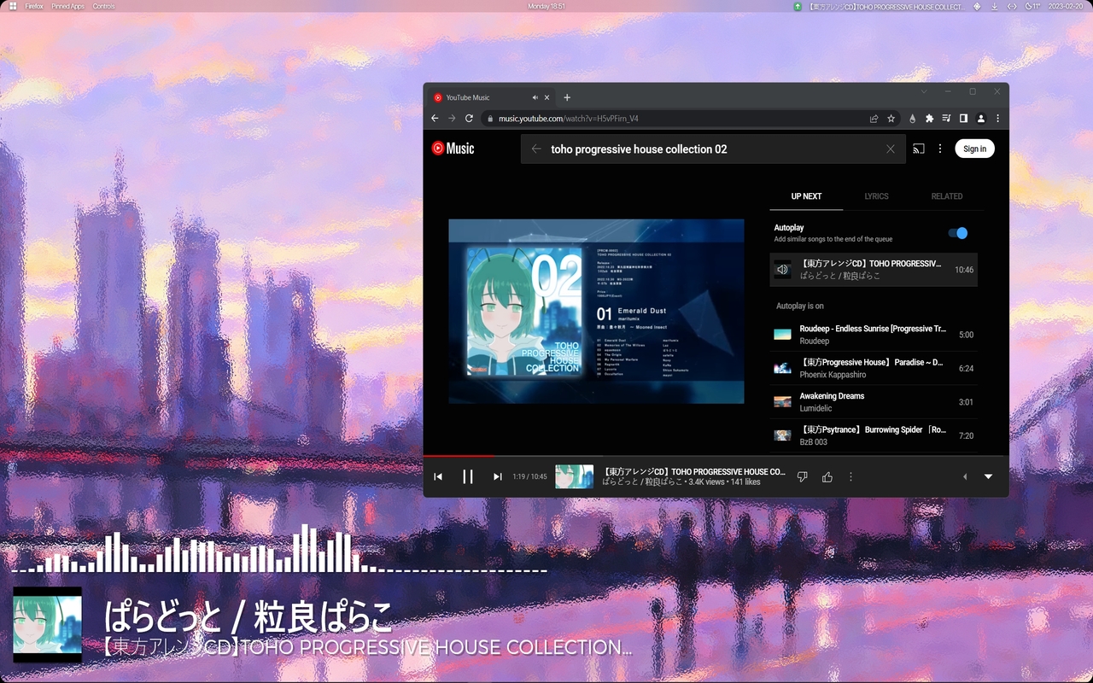This screenshot has width=1093, height=683.
Task: Click the speaker icon on the now-playing queue item
Action: (782, 269)
